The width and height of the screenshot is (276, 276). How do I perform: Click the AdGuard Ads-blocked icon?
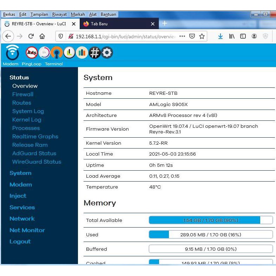pyautogui.click(x=32, y=53)
